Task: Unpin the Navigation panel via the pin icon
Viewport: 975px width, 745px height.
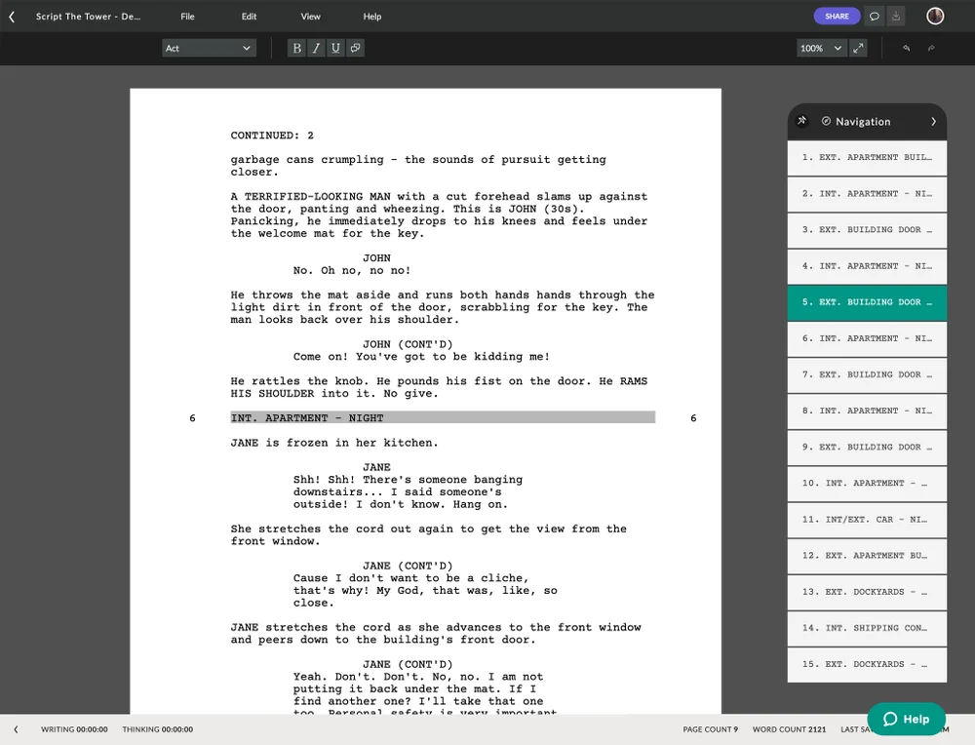Action: [x=801, y=121]
